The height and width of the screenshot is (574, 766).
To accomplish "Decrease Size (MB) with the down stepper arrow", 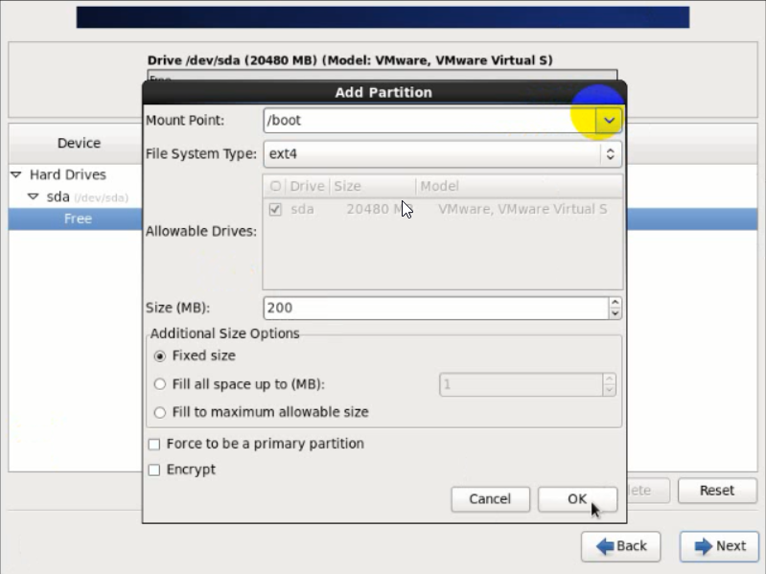I will tap(615, 314).
